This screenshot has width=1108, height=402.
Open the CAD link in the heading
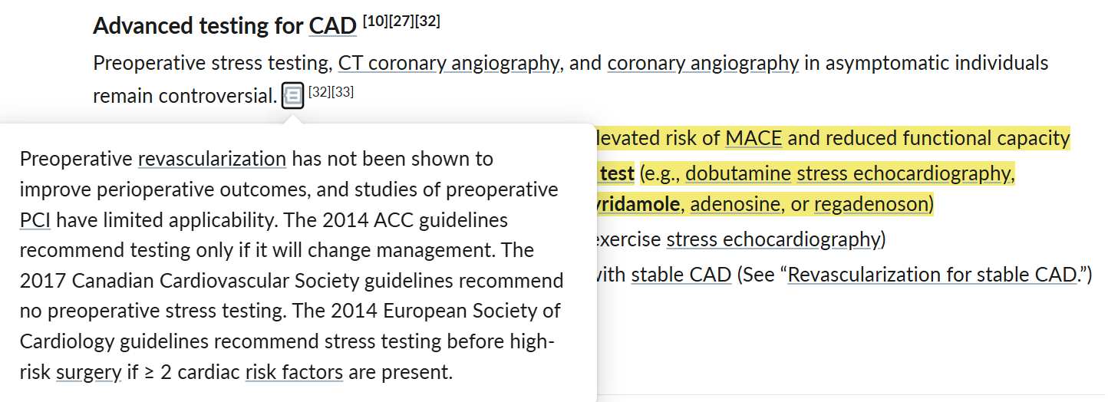coord(332,26)
